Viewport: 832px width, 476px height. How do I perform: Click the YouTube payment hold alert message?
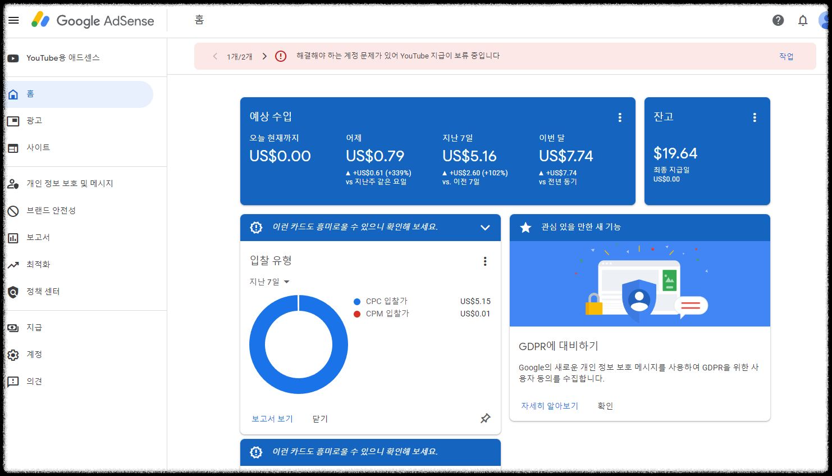coord(398,56)
